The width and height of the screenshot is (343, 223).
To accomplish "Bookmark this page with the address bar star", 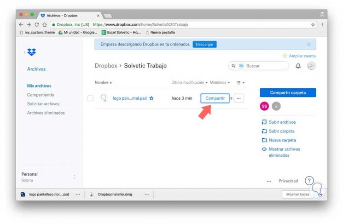I will click(313, 25).
